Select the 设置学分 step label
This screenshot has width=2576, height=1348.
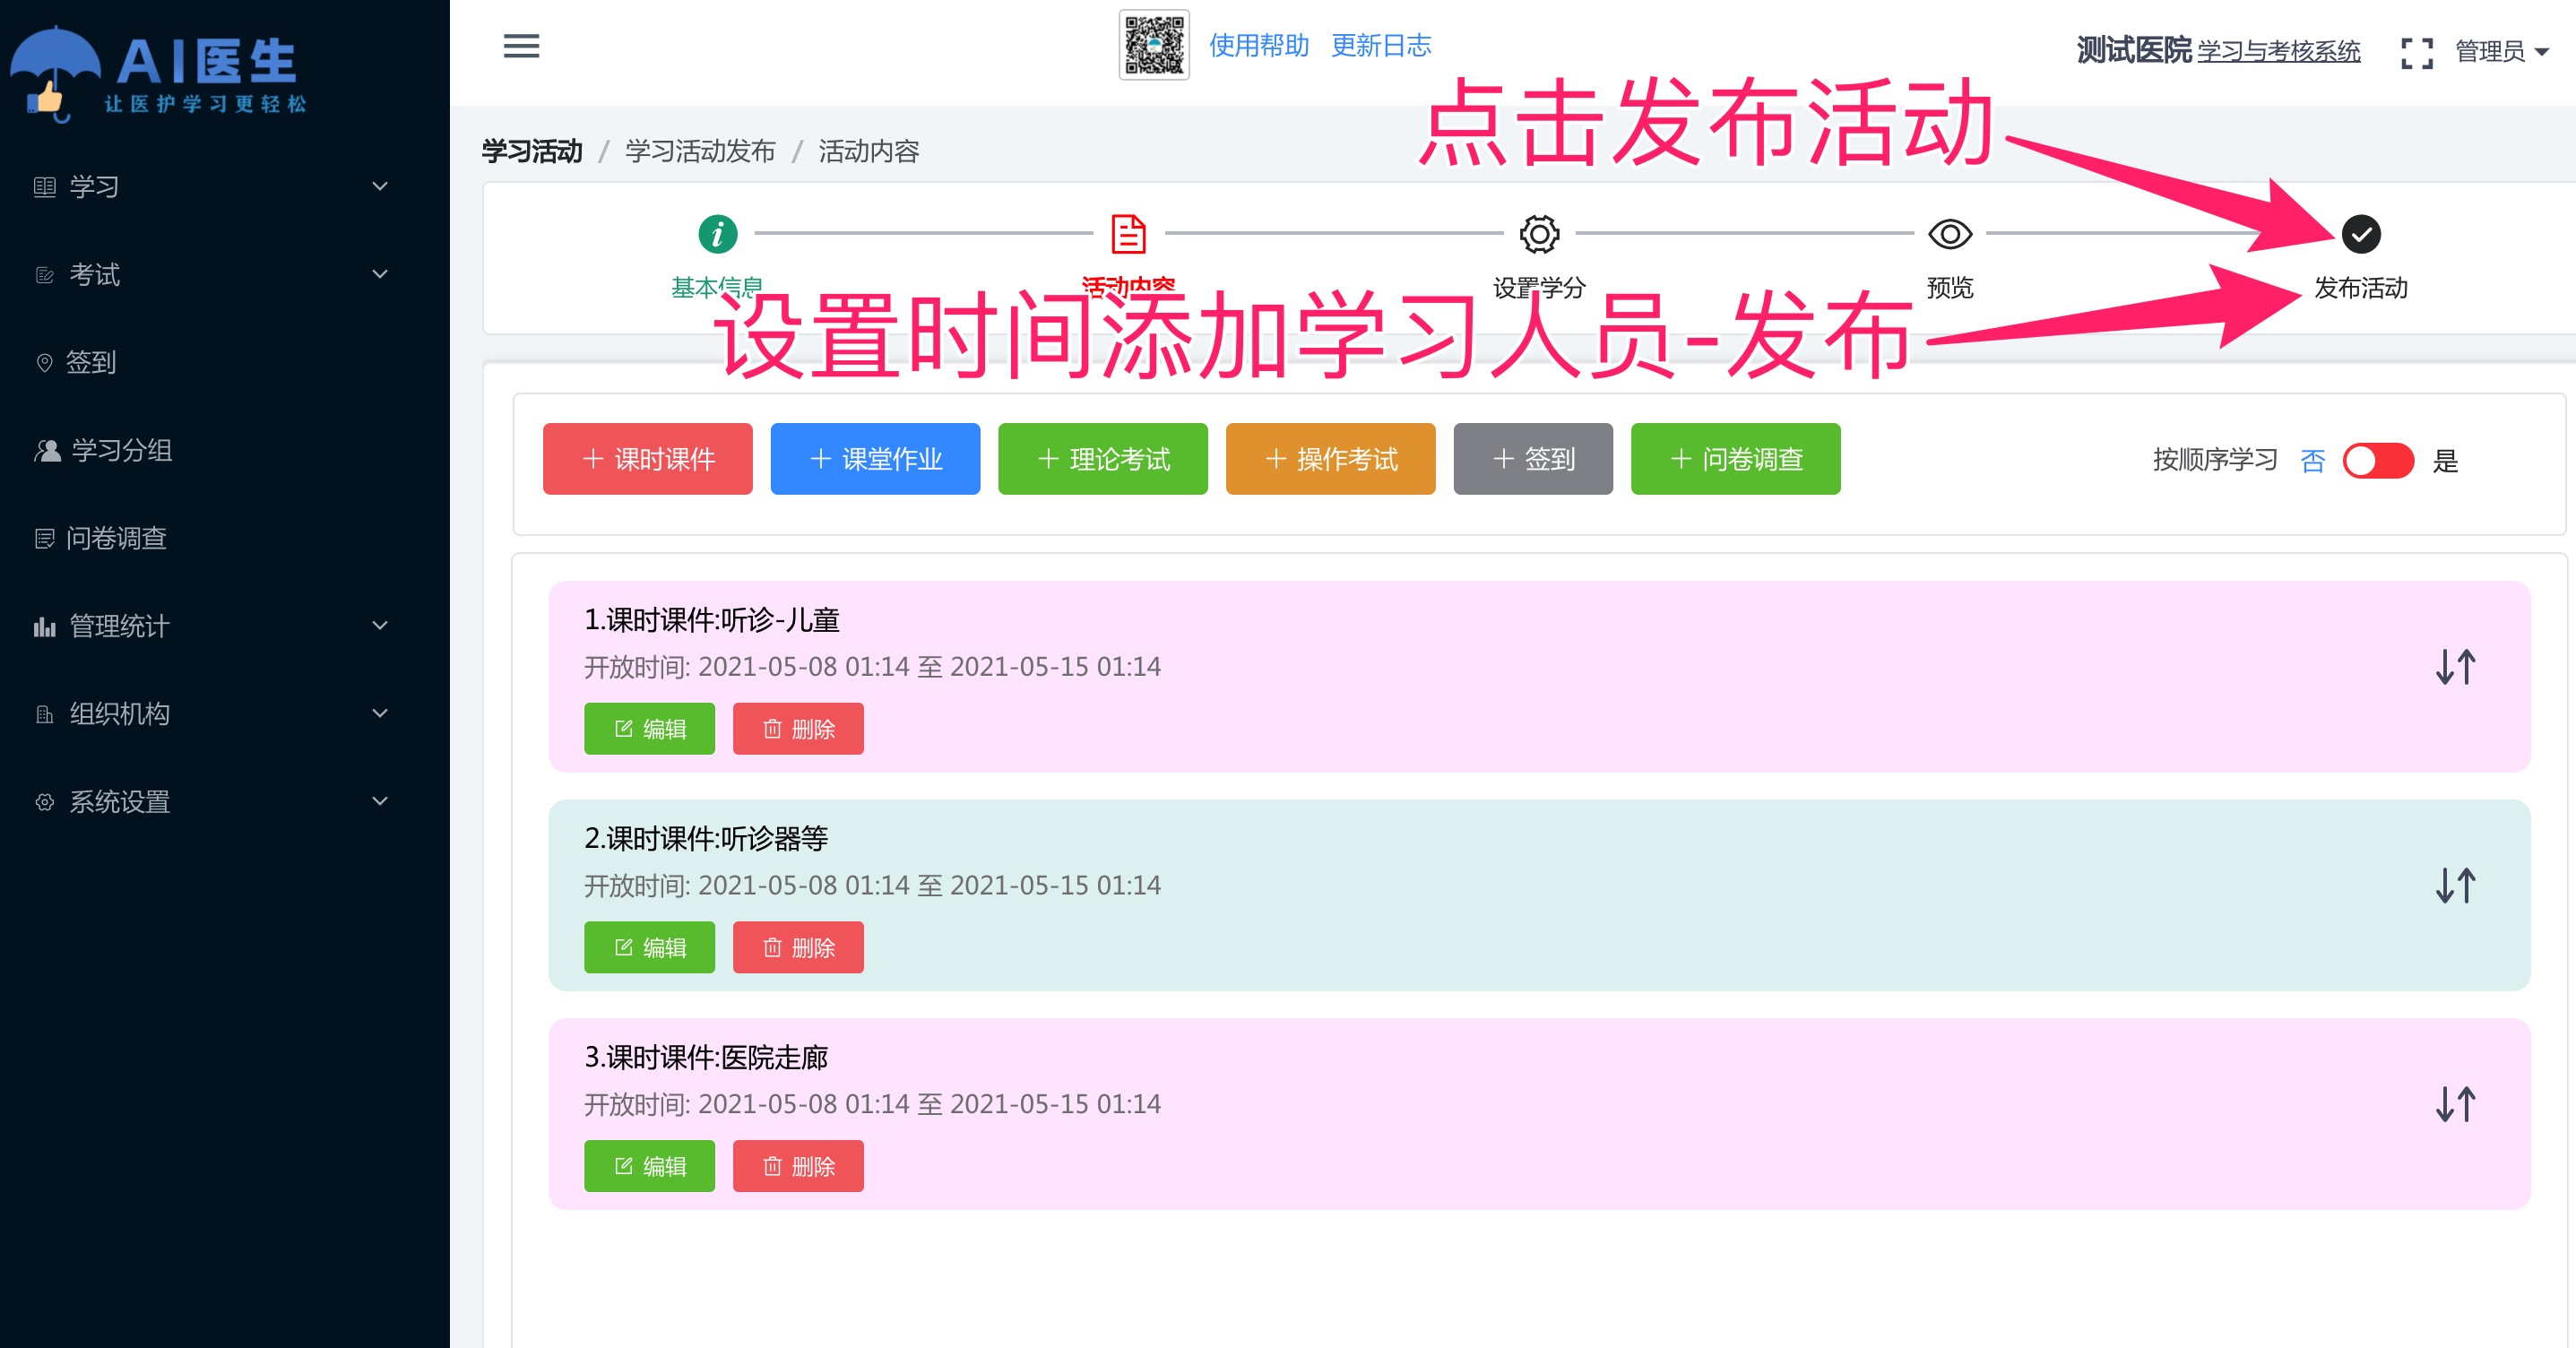click(x=1539, y=288)
